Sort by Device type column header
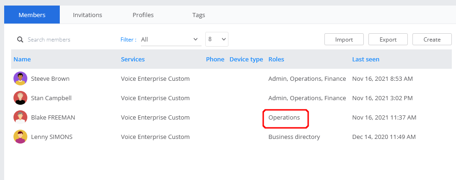This screenshot has height=180, width=456. tap(246, 59)
